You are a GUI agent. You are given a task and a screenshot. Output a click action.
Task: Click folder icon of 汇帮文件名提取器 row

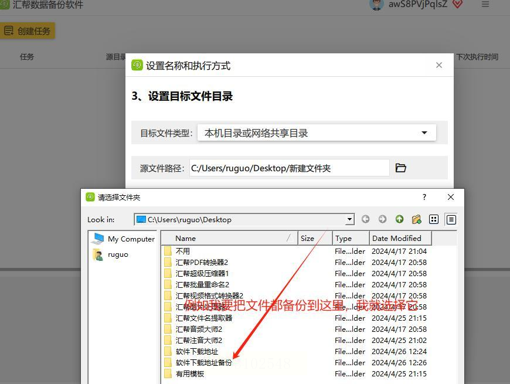168,318
